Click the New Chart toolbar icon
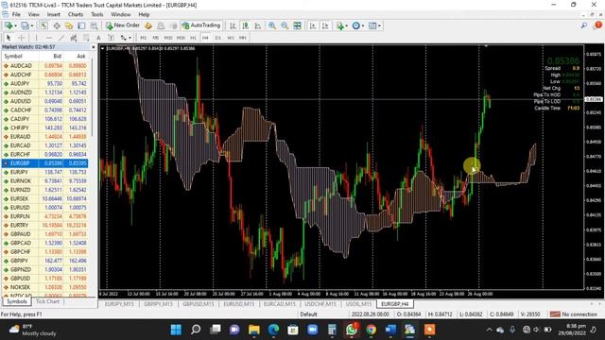605x340 pixels. coord(9,25)
